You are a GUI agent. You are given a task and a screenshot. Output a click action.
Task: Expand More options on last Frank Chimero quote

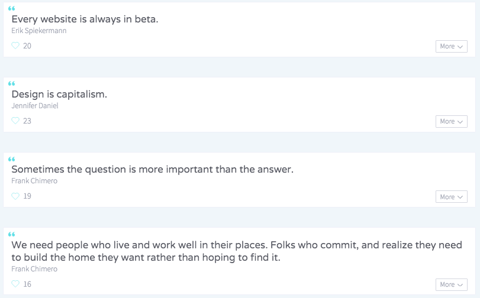[451, 284]
